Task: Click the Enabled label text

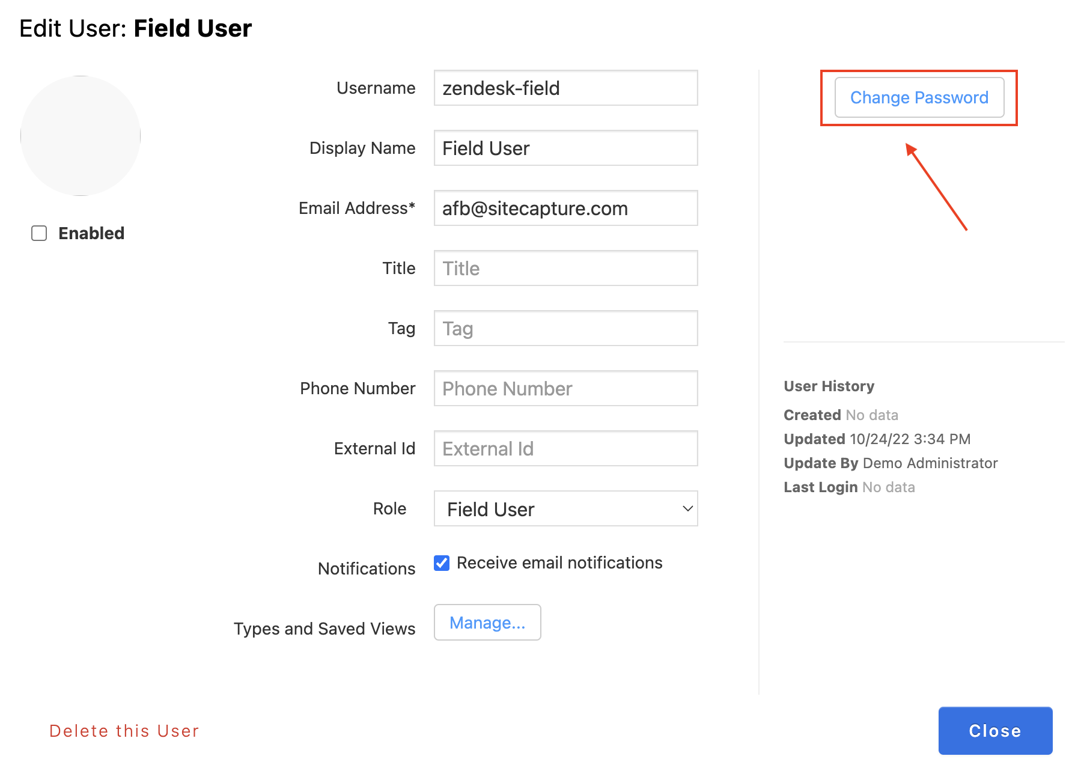Action: tap(91, 233)
